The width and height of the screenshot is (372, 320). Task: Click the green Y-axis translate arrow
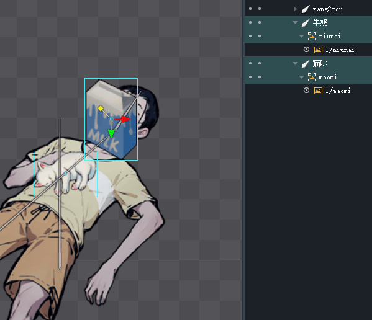[x=111, y=133]
